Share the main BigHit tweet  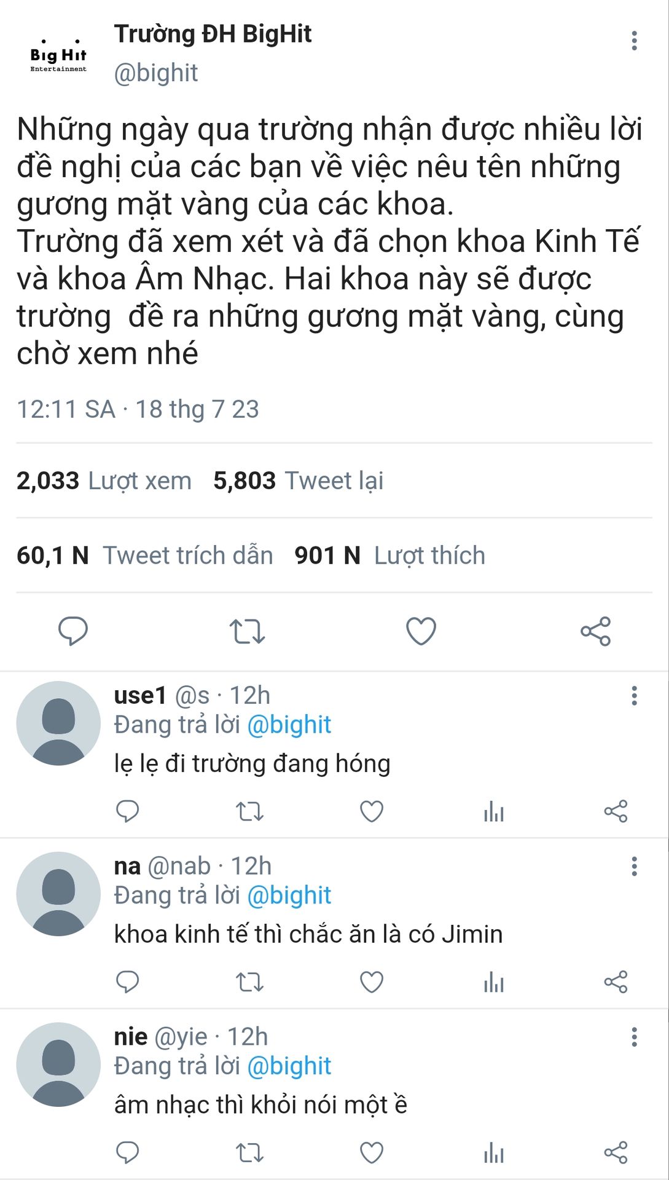tap(595, 631)
